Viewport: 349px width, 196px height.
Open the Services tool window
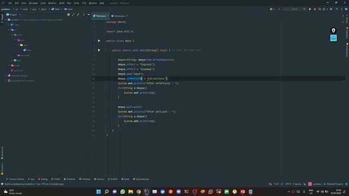coord(99,179)
